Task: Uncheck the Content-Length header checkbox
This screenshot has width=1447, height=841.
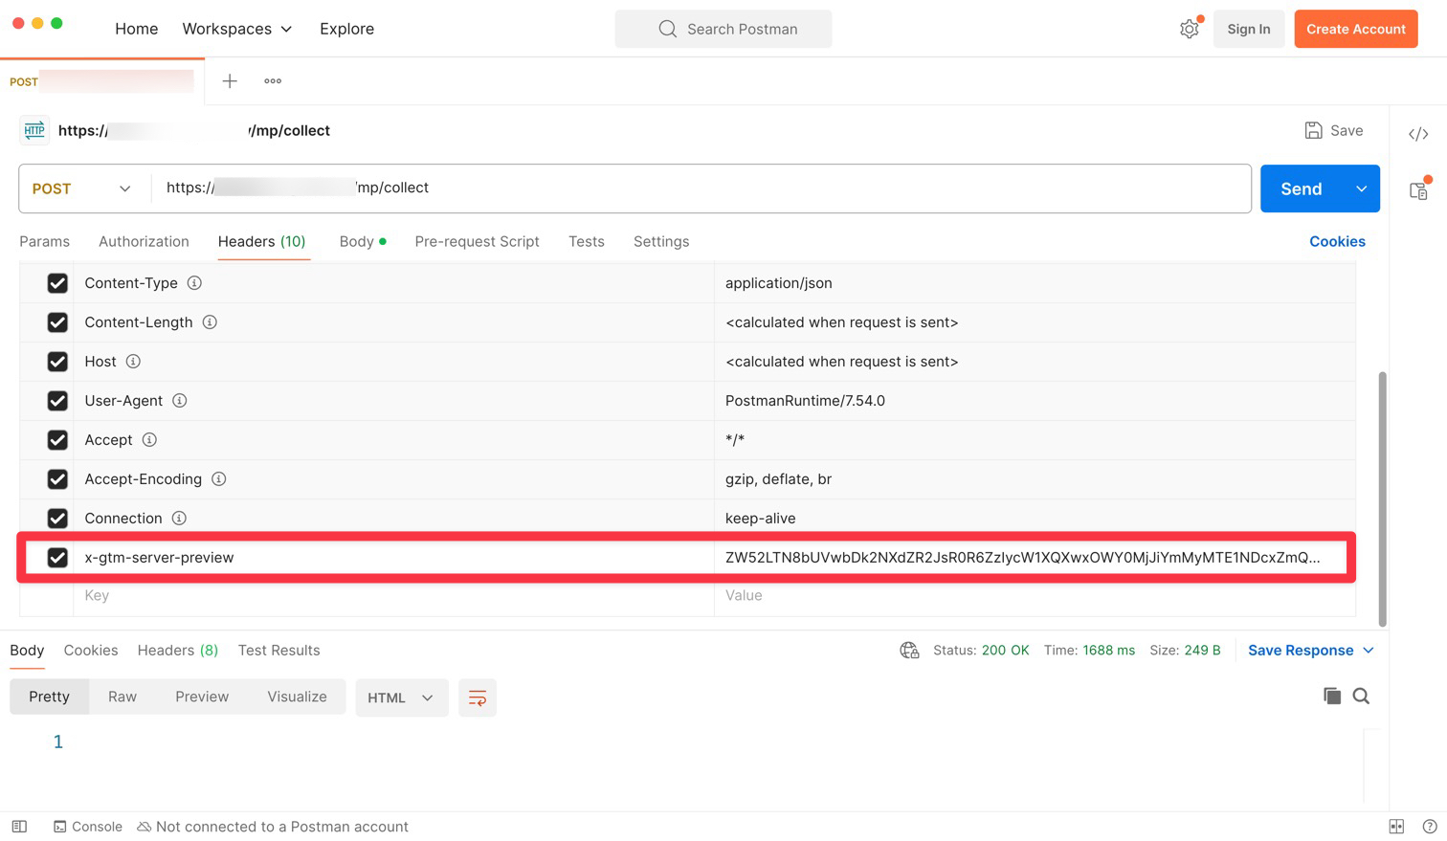Action: [x=57, y=322]
